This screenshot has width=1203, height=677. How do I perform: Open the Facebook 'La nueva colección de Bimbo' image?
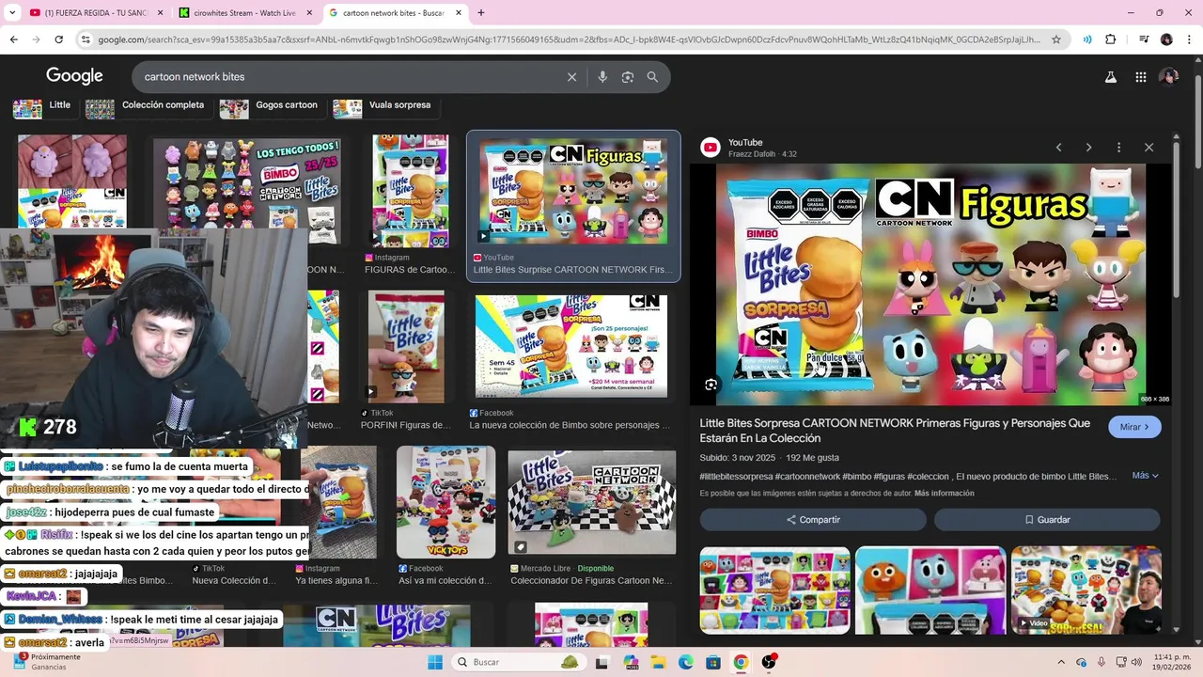tap(571, 346)
